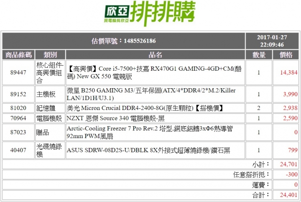This screenshot has height=202, width=301.
Task: Select product barcode 40407
Action: click(x=18, y=150)
